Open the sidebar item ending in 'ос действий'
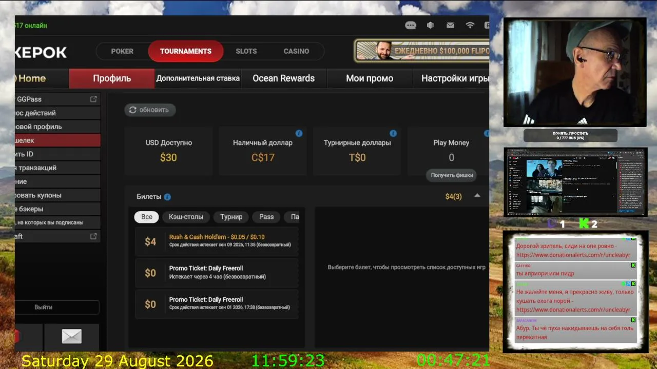 click(57, 113)
